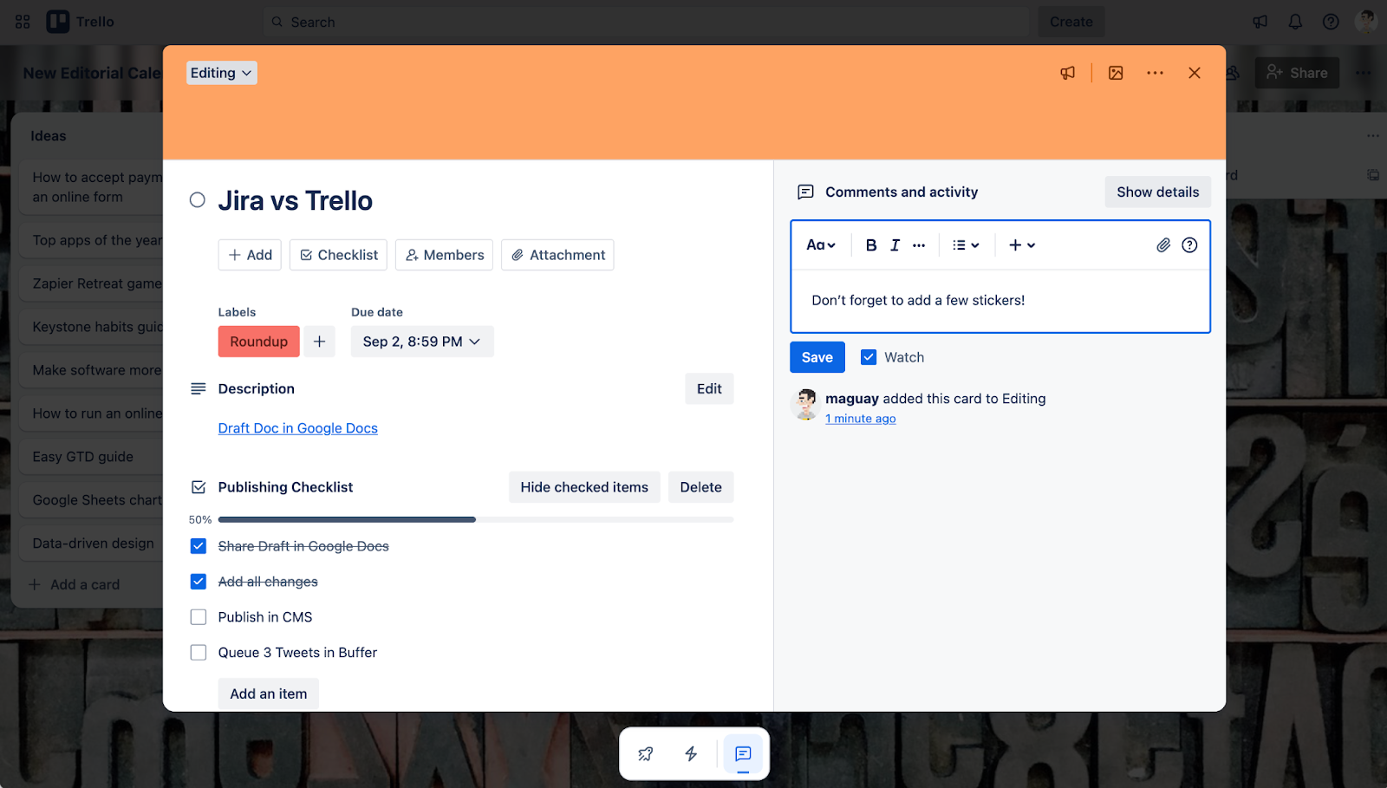Open the Automation lightning bolt icon
Image resolution: width=1387 pixels, height=788 pixels.
point(691,753)
